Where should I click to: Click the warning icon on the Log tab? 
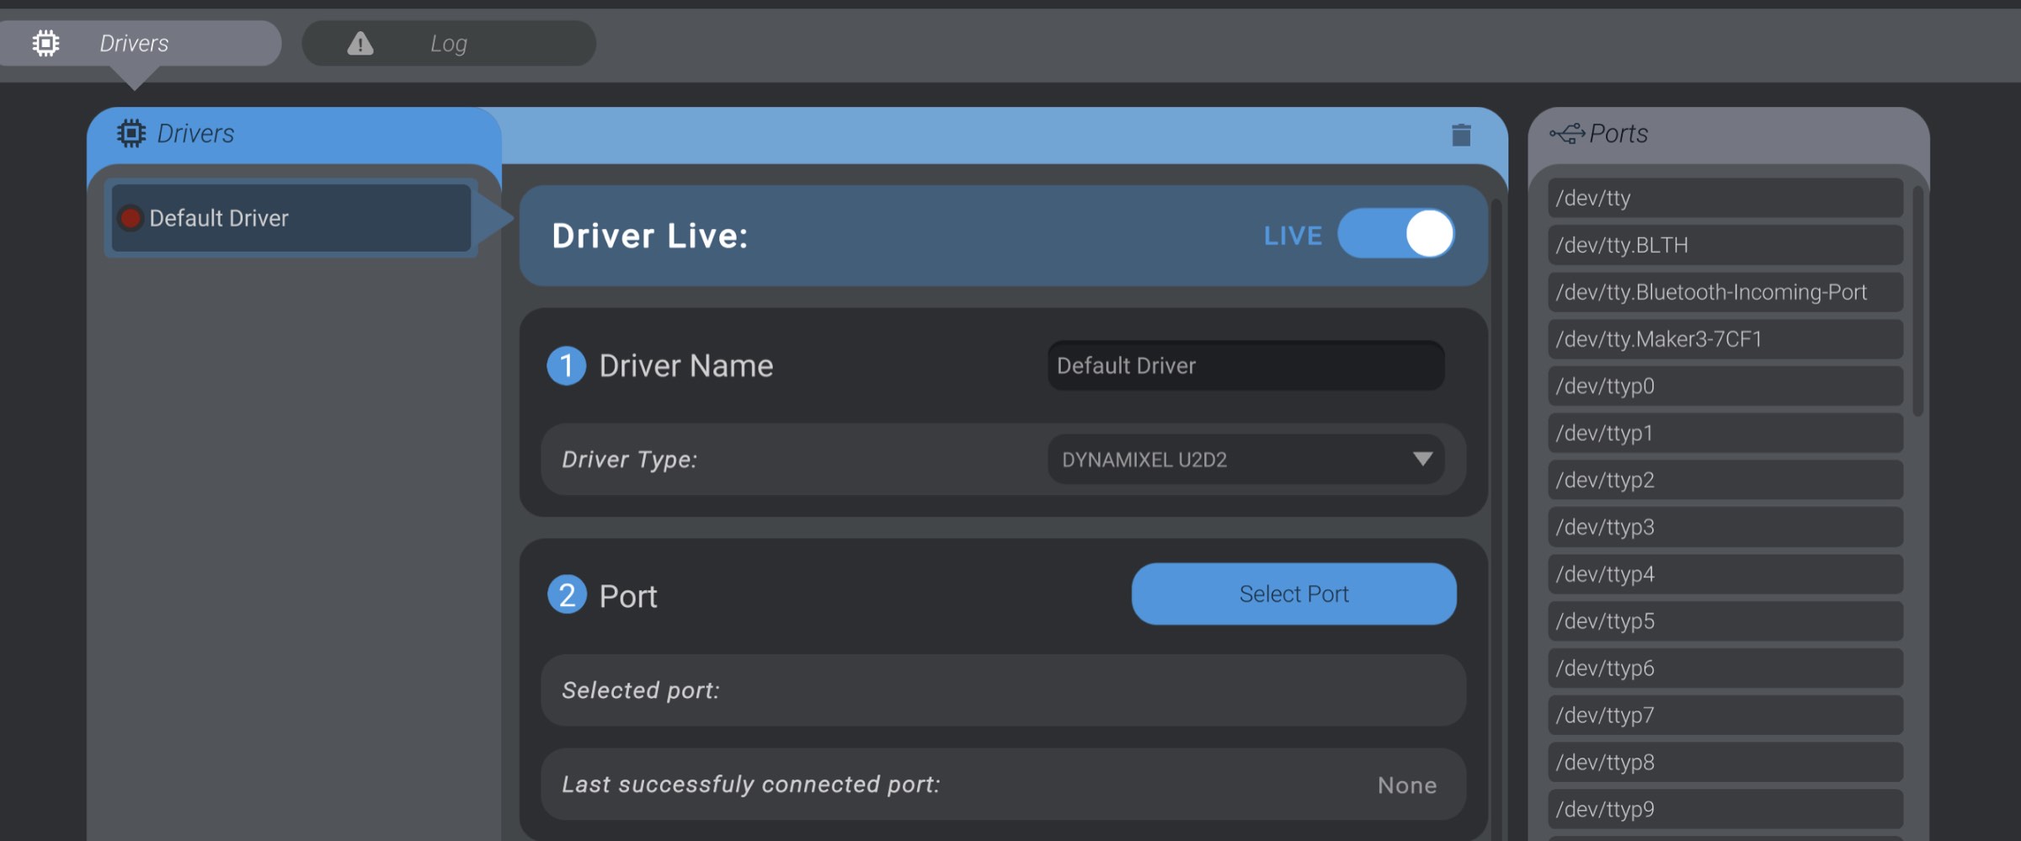click(360, 42)
